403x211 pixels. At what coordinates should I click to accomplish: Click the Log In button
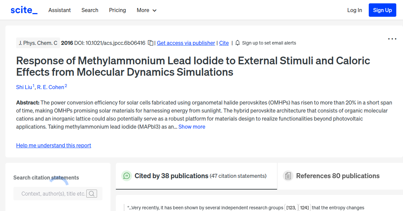coord(355,10)
